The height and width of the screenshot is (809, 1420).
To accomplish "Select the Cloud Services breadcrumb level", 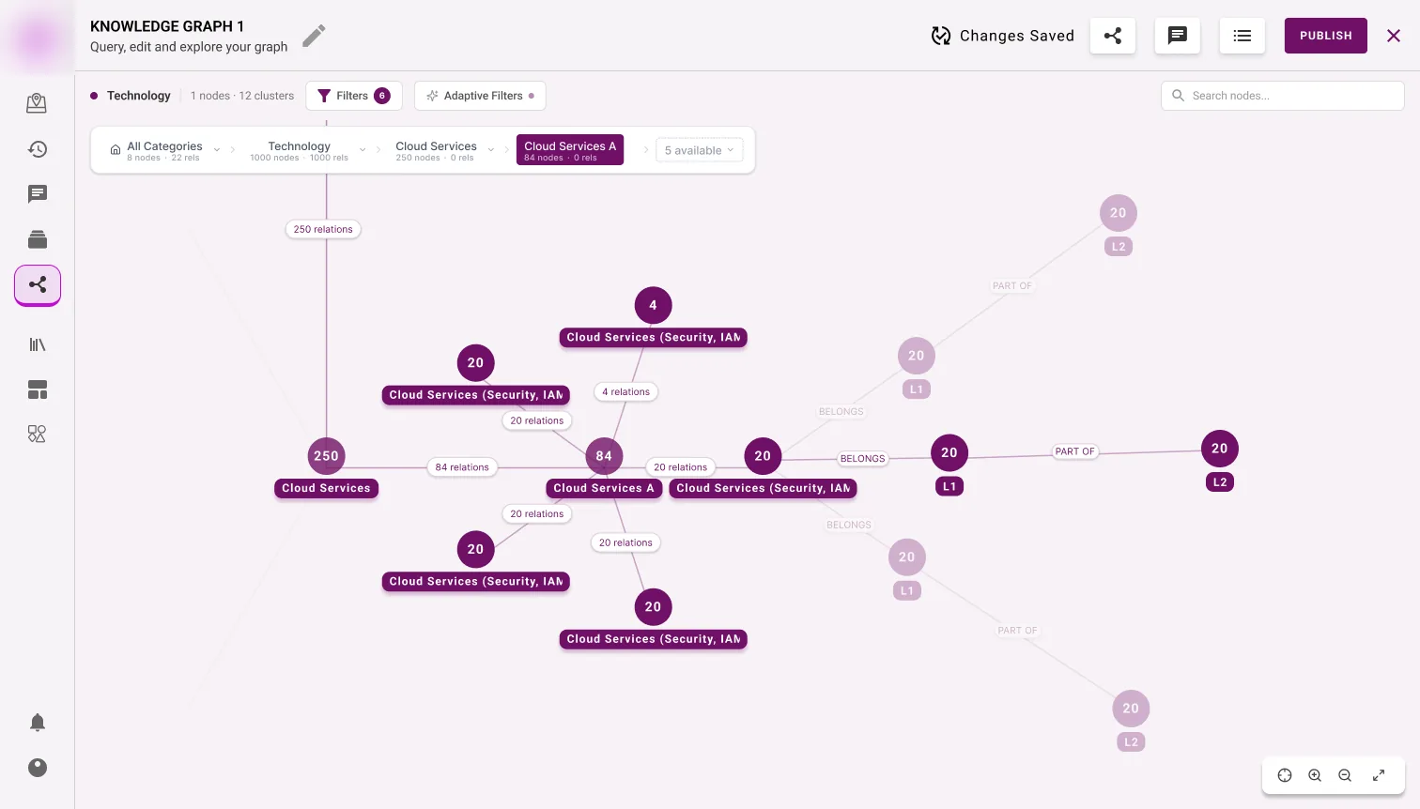I will coord(436,150).
